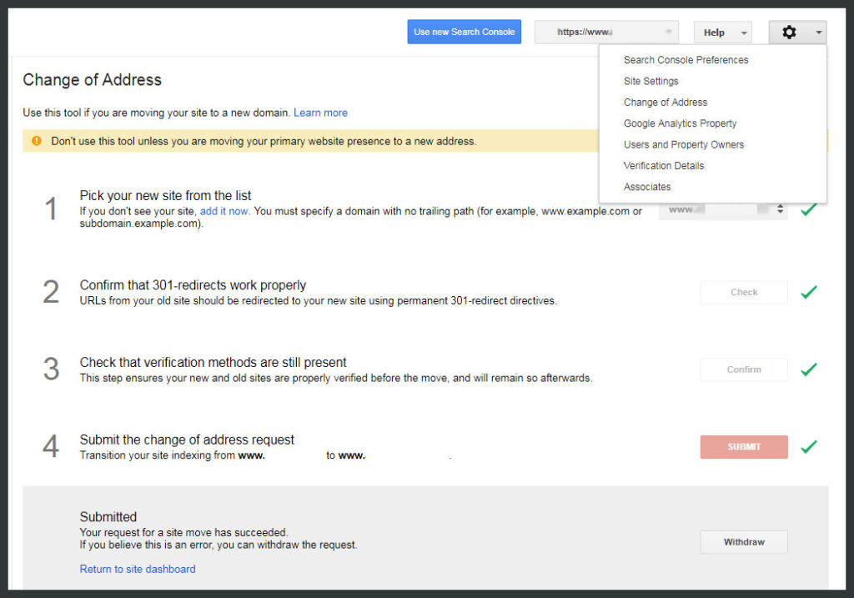This screenshot has height=598, width=854.
Task: Choose Change of Address in the menu
Action: point(666,102)
